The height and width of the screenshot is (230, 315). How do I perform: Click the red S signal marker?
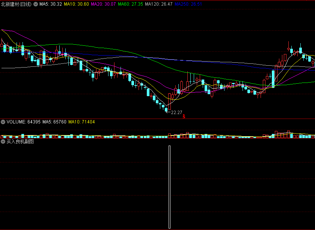184,116
